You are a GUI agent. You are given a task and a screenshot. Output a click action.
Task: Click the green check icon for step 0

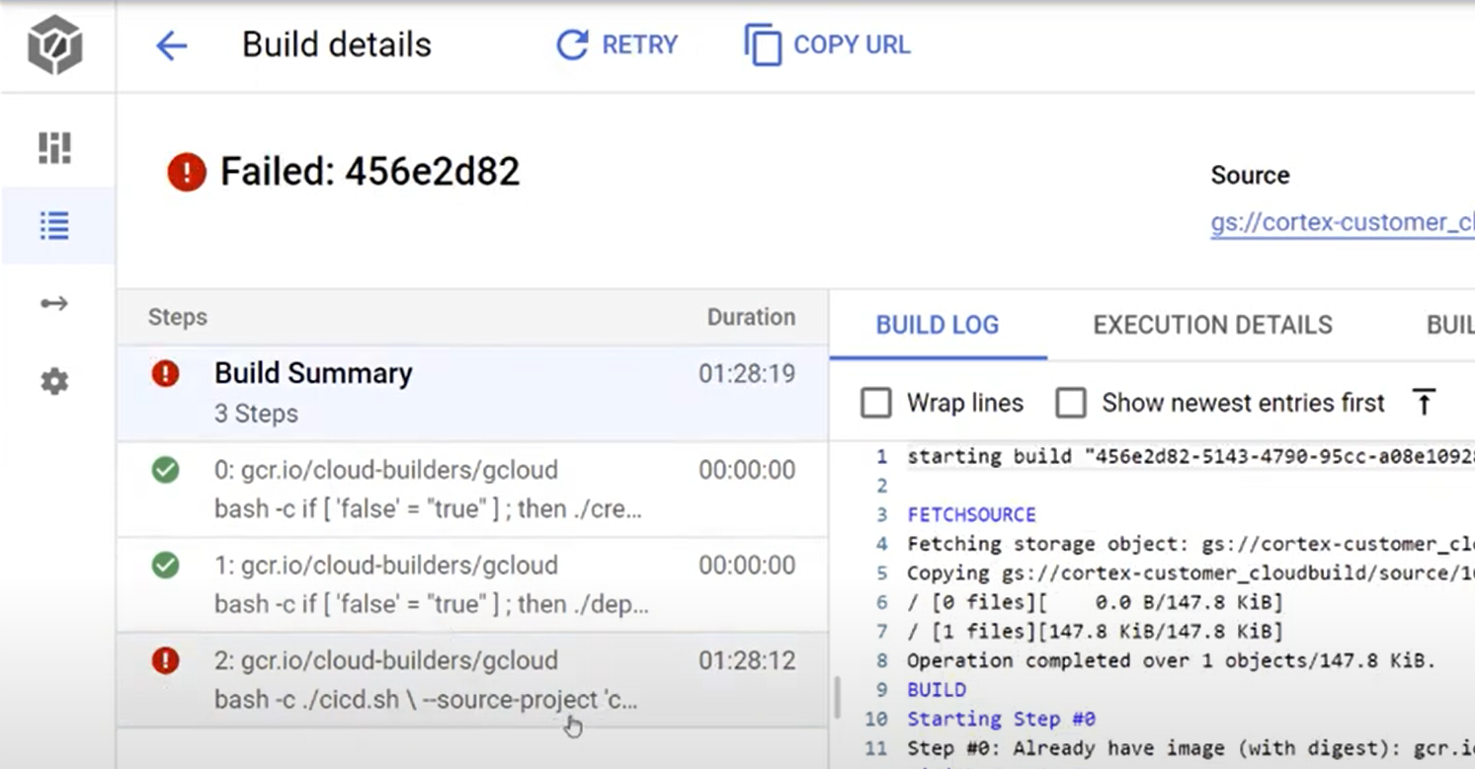coord(165,470)
